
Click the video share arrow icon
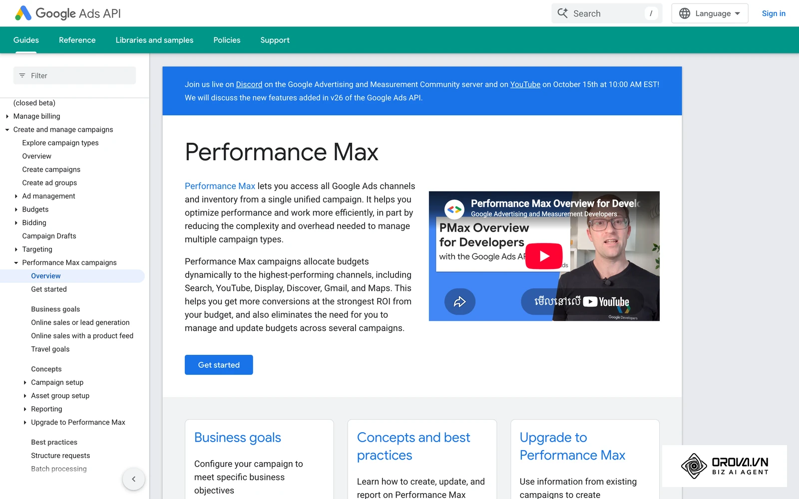[459, 301]
